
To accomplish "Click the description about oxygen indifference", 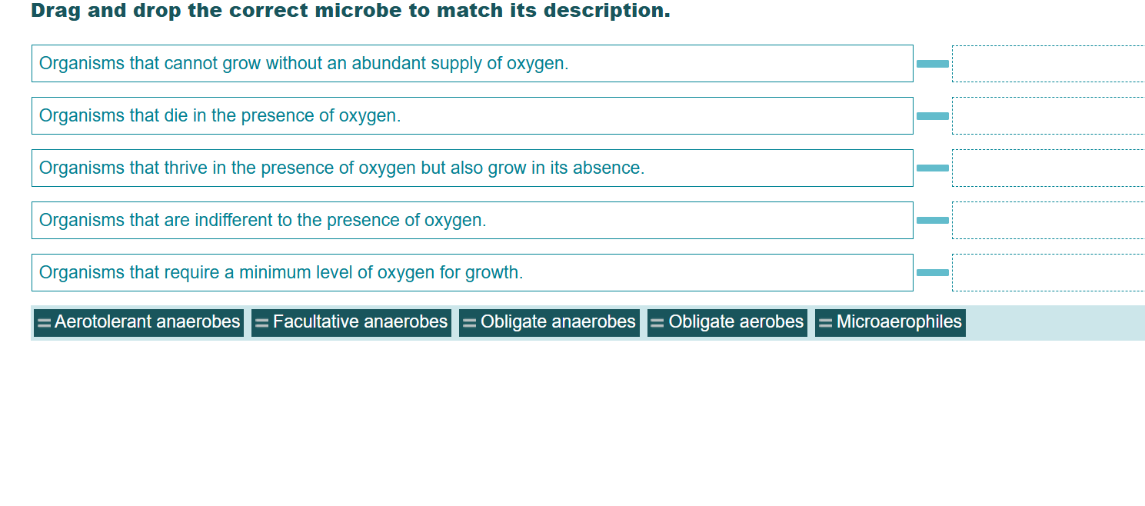I will pos(471,220).
